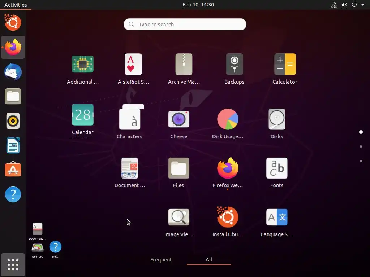This screenshot has width=370, height=277.
Task: Click the Type to search field
Action: tap(185, 24)
